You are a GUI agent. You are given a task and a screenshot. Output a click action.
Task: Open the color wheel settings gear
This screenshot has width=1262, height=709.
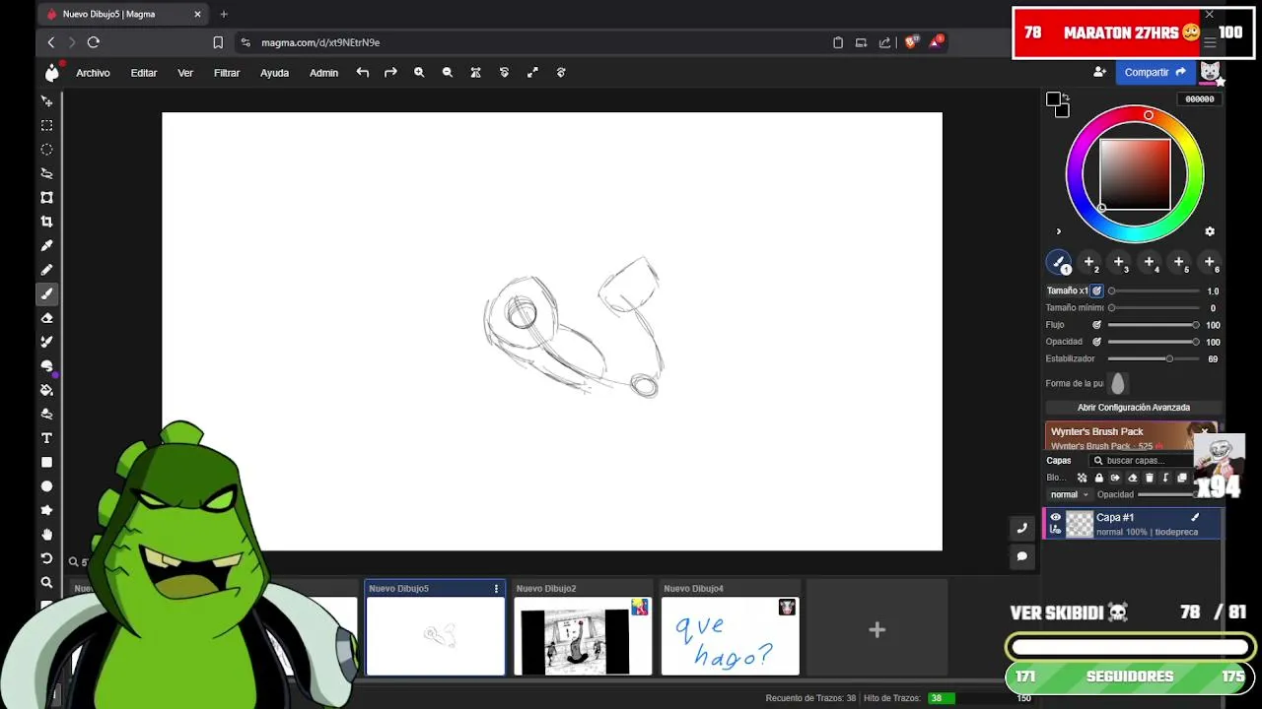click(1210, 231)
